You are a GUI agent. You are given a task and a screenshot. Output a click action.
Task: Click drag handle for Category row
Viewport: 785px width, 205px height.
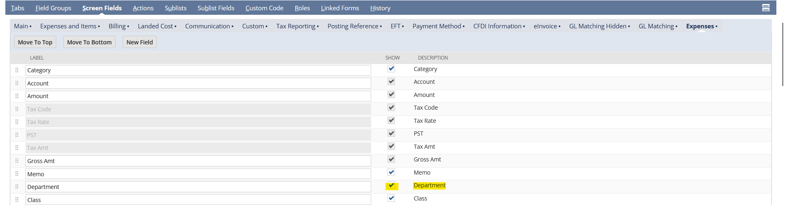pos(17,70)
